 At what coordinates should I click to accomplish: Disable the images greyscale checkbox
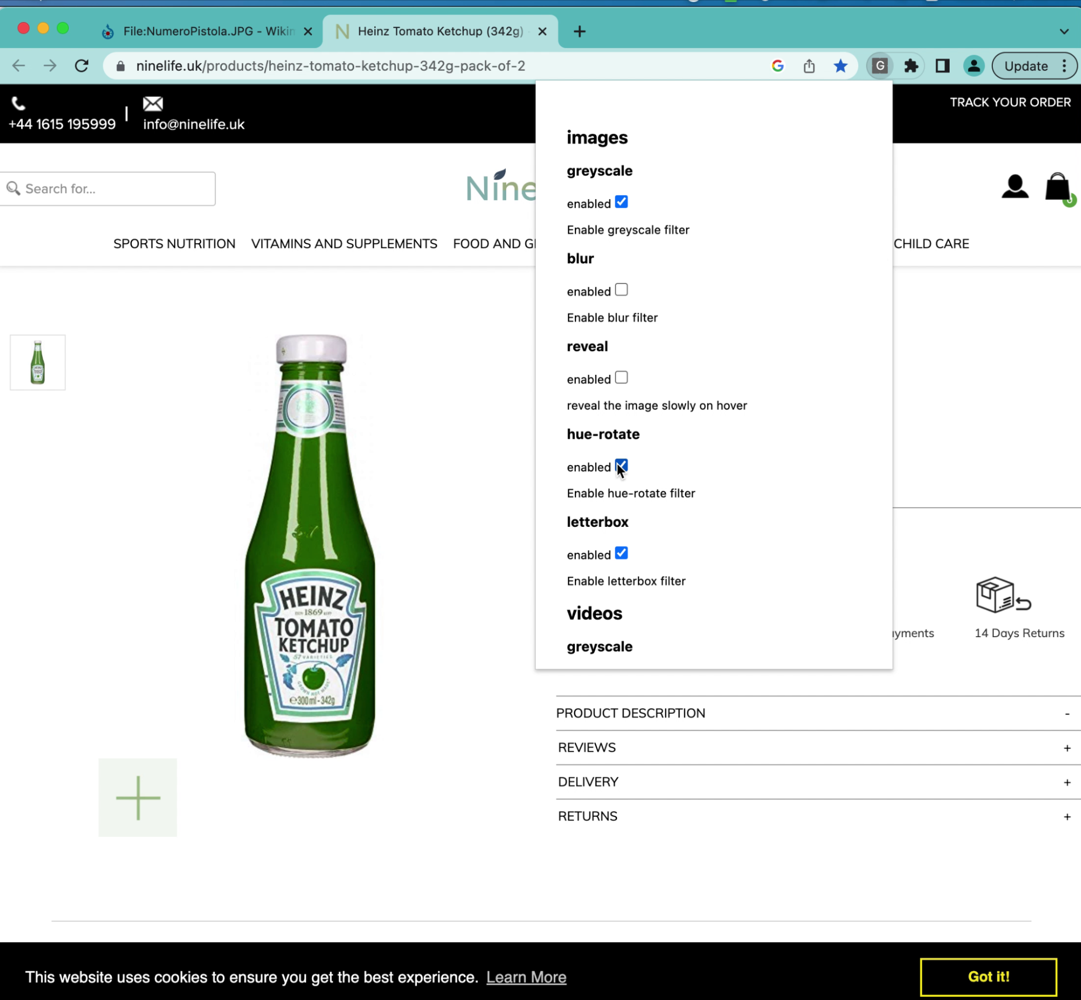coord(621,202)
